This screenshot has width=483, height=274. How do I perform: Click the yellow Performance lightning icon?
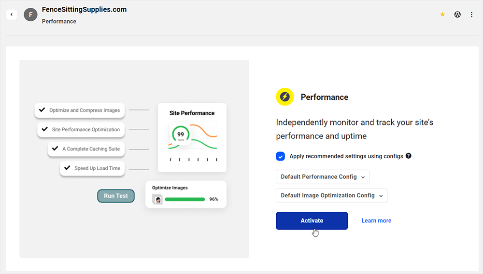285,97
